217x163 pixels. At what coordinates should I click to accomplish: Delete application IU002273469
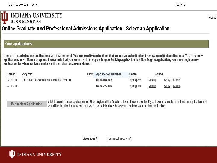coord(177,86)
